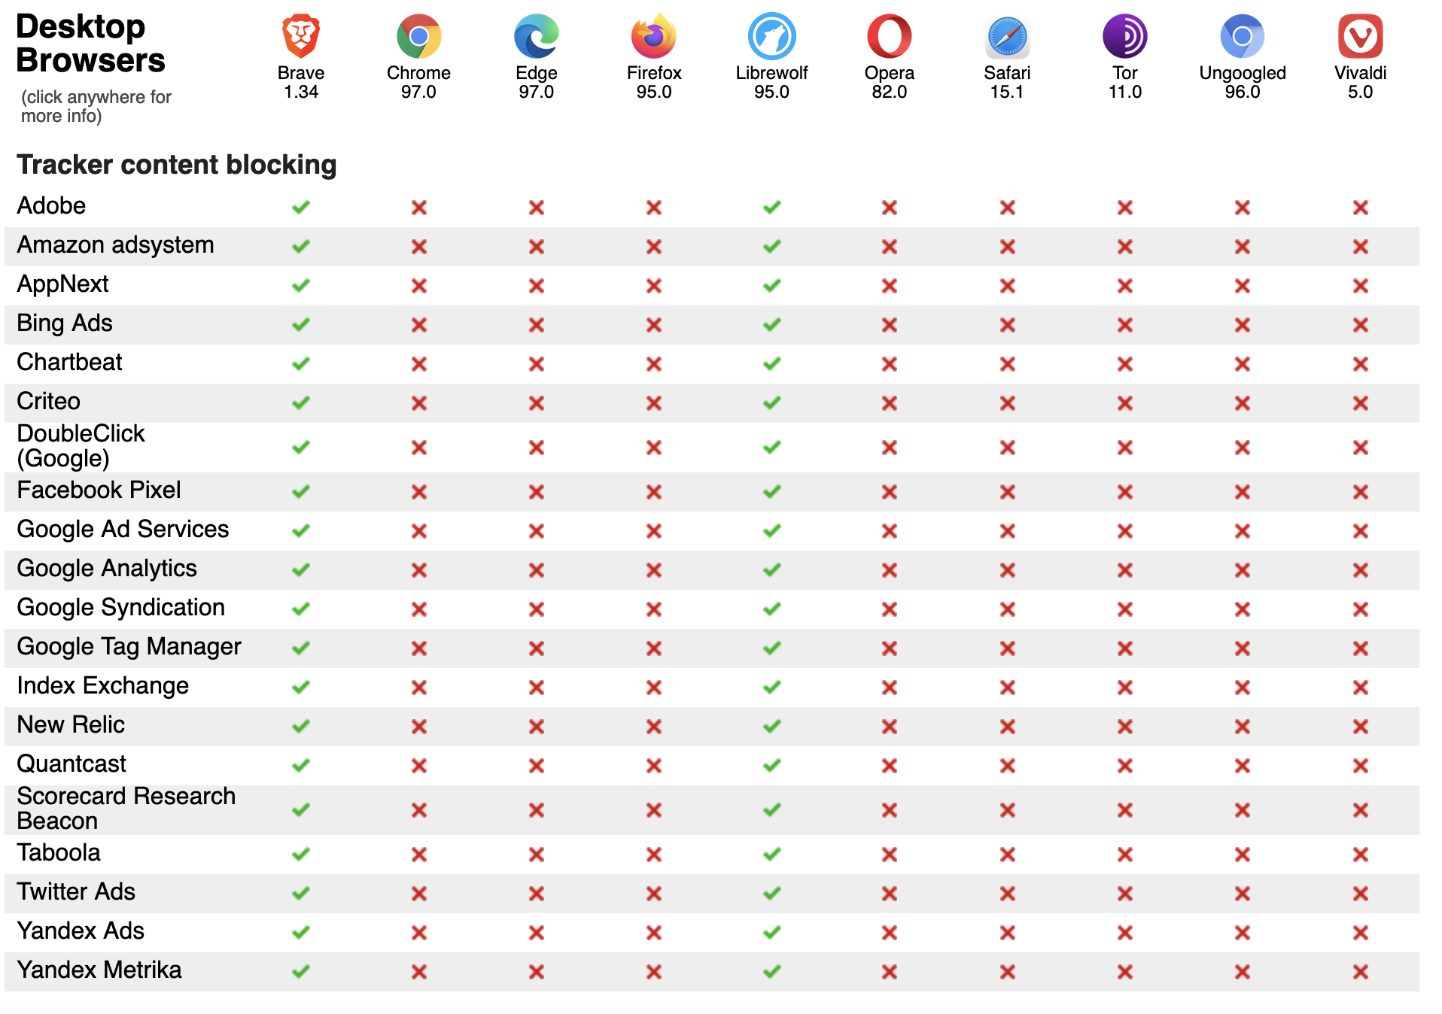Click Brave's green check for Adobe

301,207
